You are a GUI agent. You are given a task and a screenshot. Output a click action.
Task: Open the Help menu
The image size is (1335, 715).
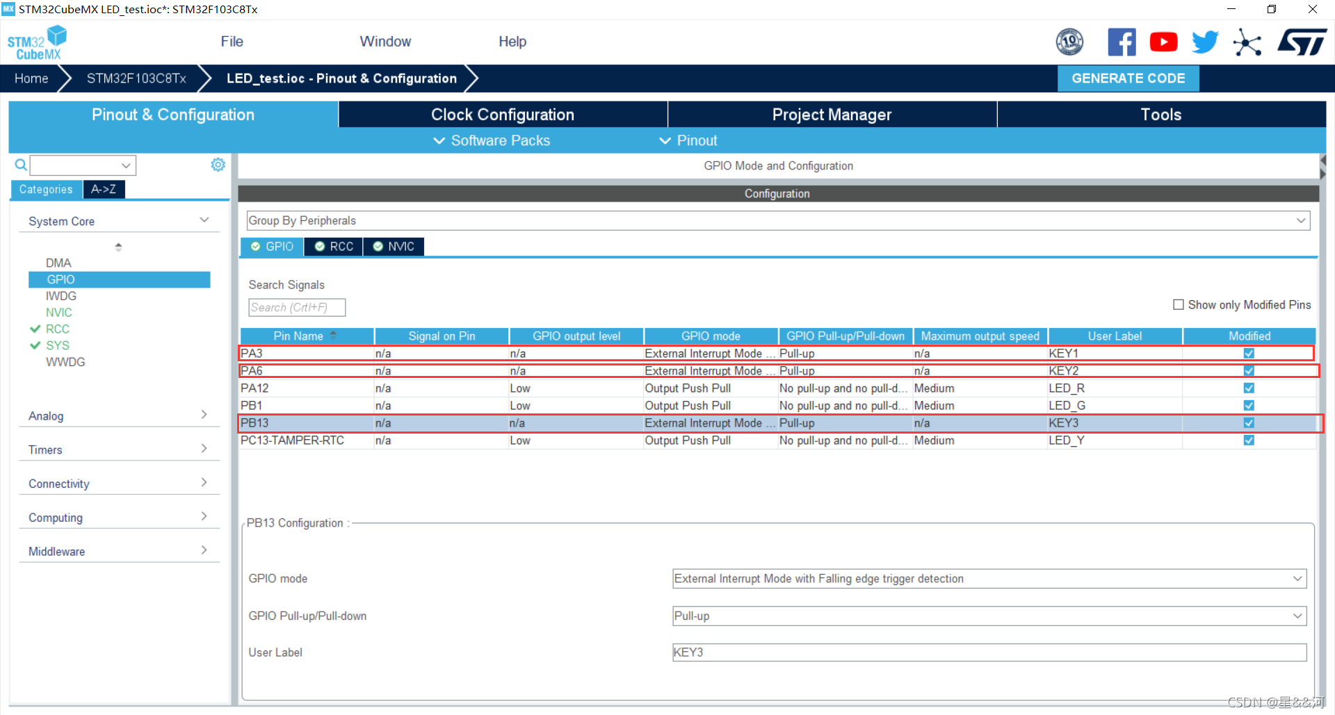click(512, 42)
